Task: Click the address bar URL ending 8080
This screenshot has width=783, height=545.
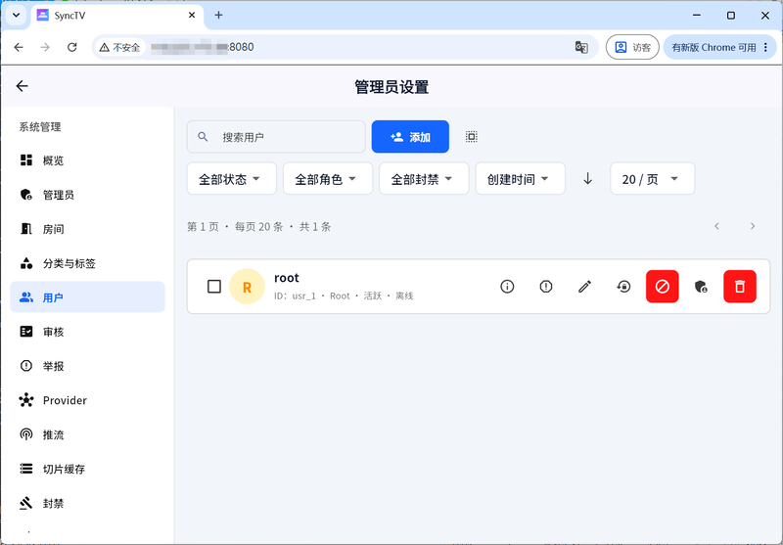Action: (x=203, y=47)
